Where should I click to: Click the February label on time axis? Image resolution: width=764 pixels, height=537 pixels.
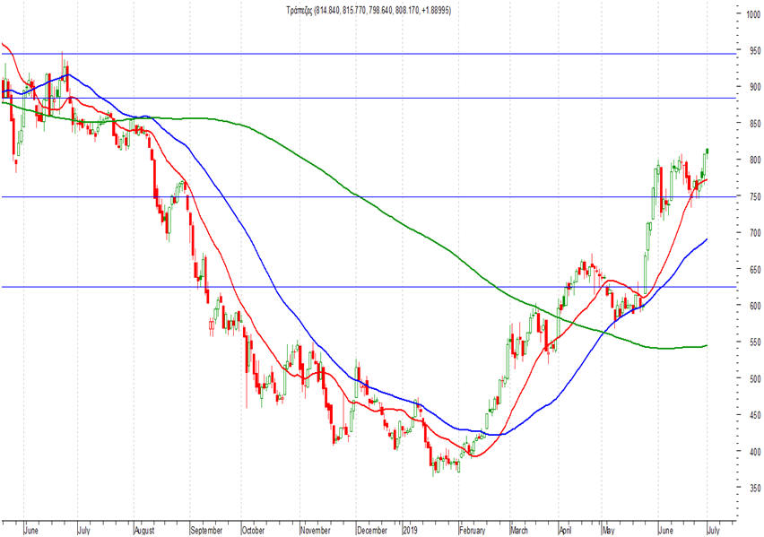[473, 530]
